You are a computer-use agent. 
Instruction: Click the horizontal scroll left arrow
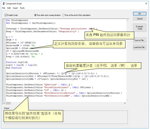4,103
